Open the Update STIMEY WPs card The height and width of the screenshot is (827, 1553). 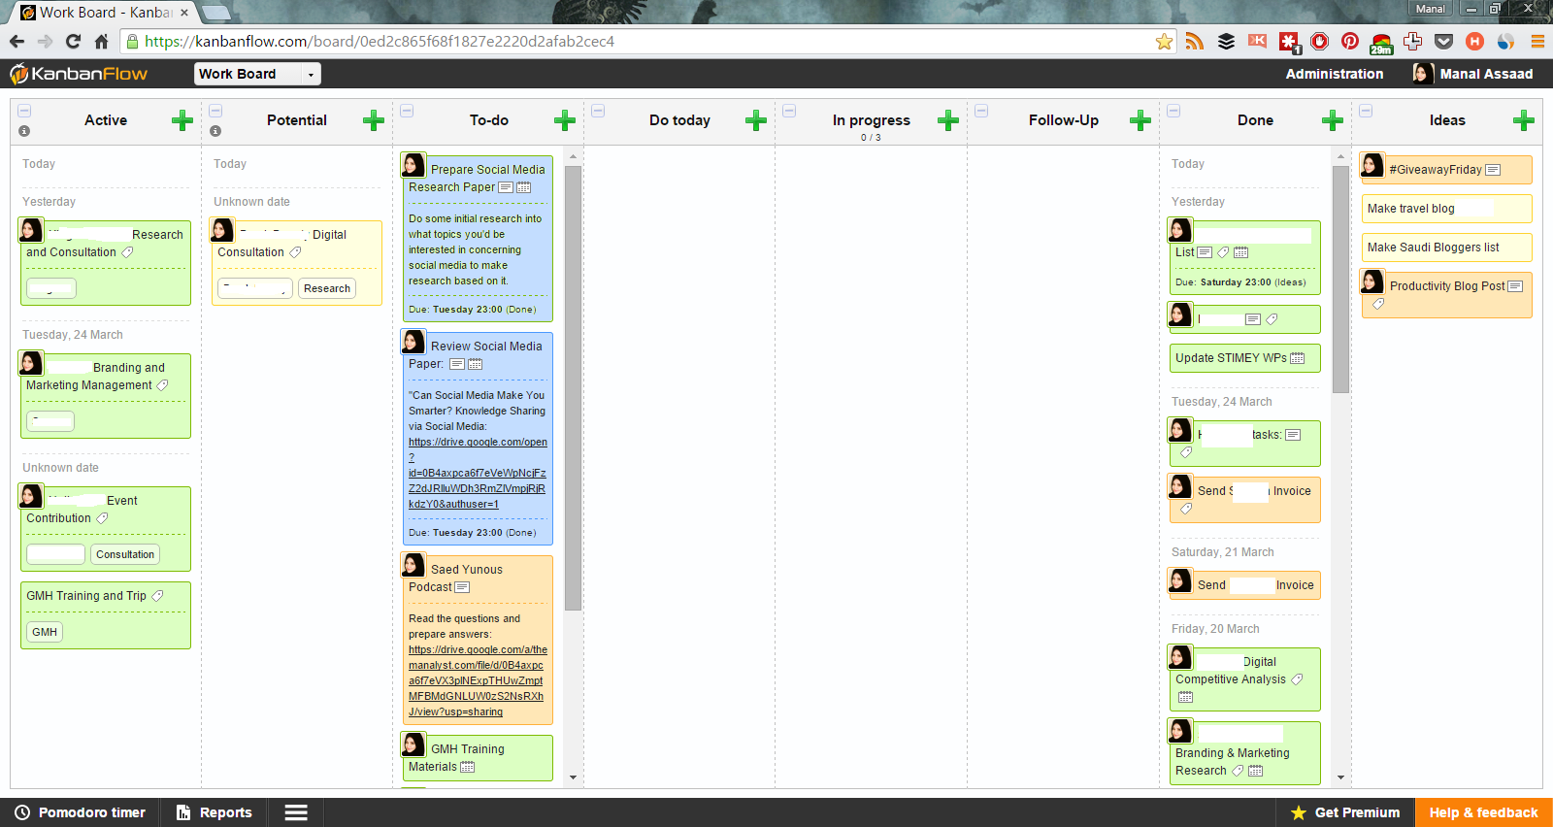coord(1244,358)
